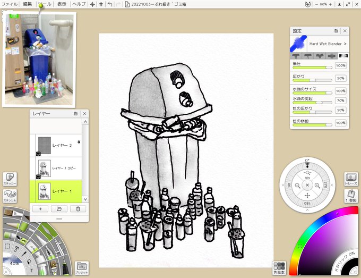Click layer list scroll-up arrow
Image resolution: width=361 pixels, height=278 pixels.
[x=85, y=122]
